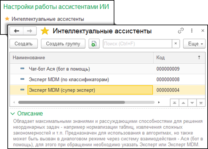208x149 pixels.
Task: Toggle the favorites star by the window title
Action: coord(45,31)
